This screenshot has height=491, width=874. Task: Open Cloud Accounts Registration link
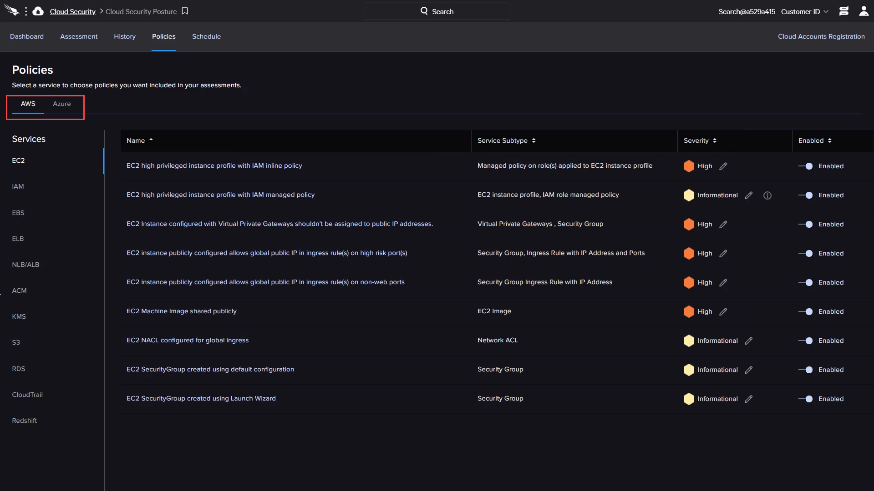(821, 36)
